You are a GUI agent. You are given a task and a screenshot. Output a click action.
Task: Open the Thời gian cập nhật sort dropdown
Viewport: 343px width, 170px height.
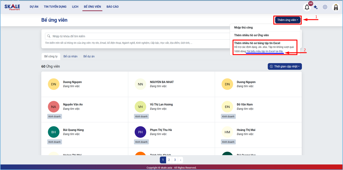point(285,67)
